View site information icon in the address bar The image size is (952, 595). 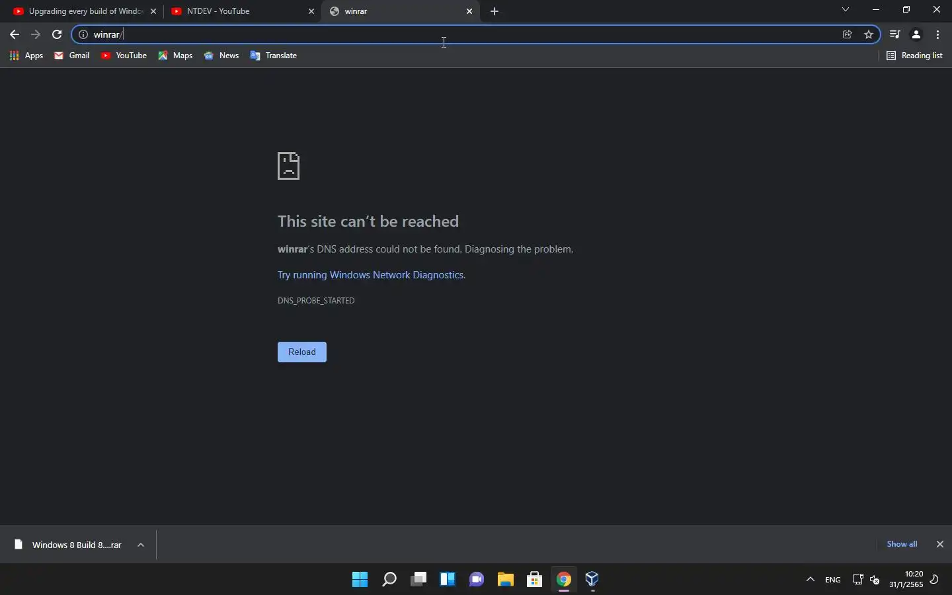pyautogui.click(x=84, y=34)
